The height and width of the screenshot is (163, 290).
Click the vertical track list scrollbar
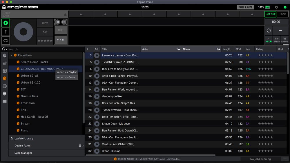pos(288,63)
